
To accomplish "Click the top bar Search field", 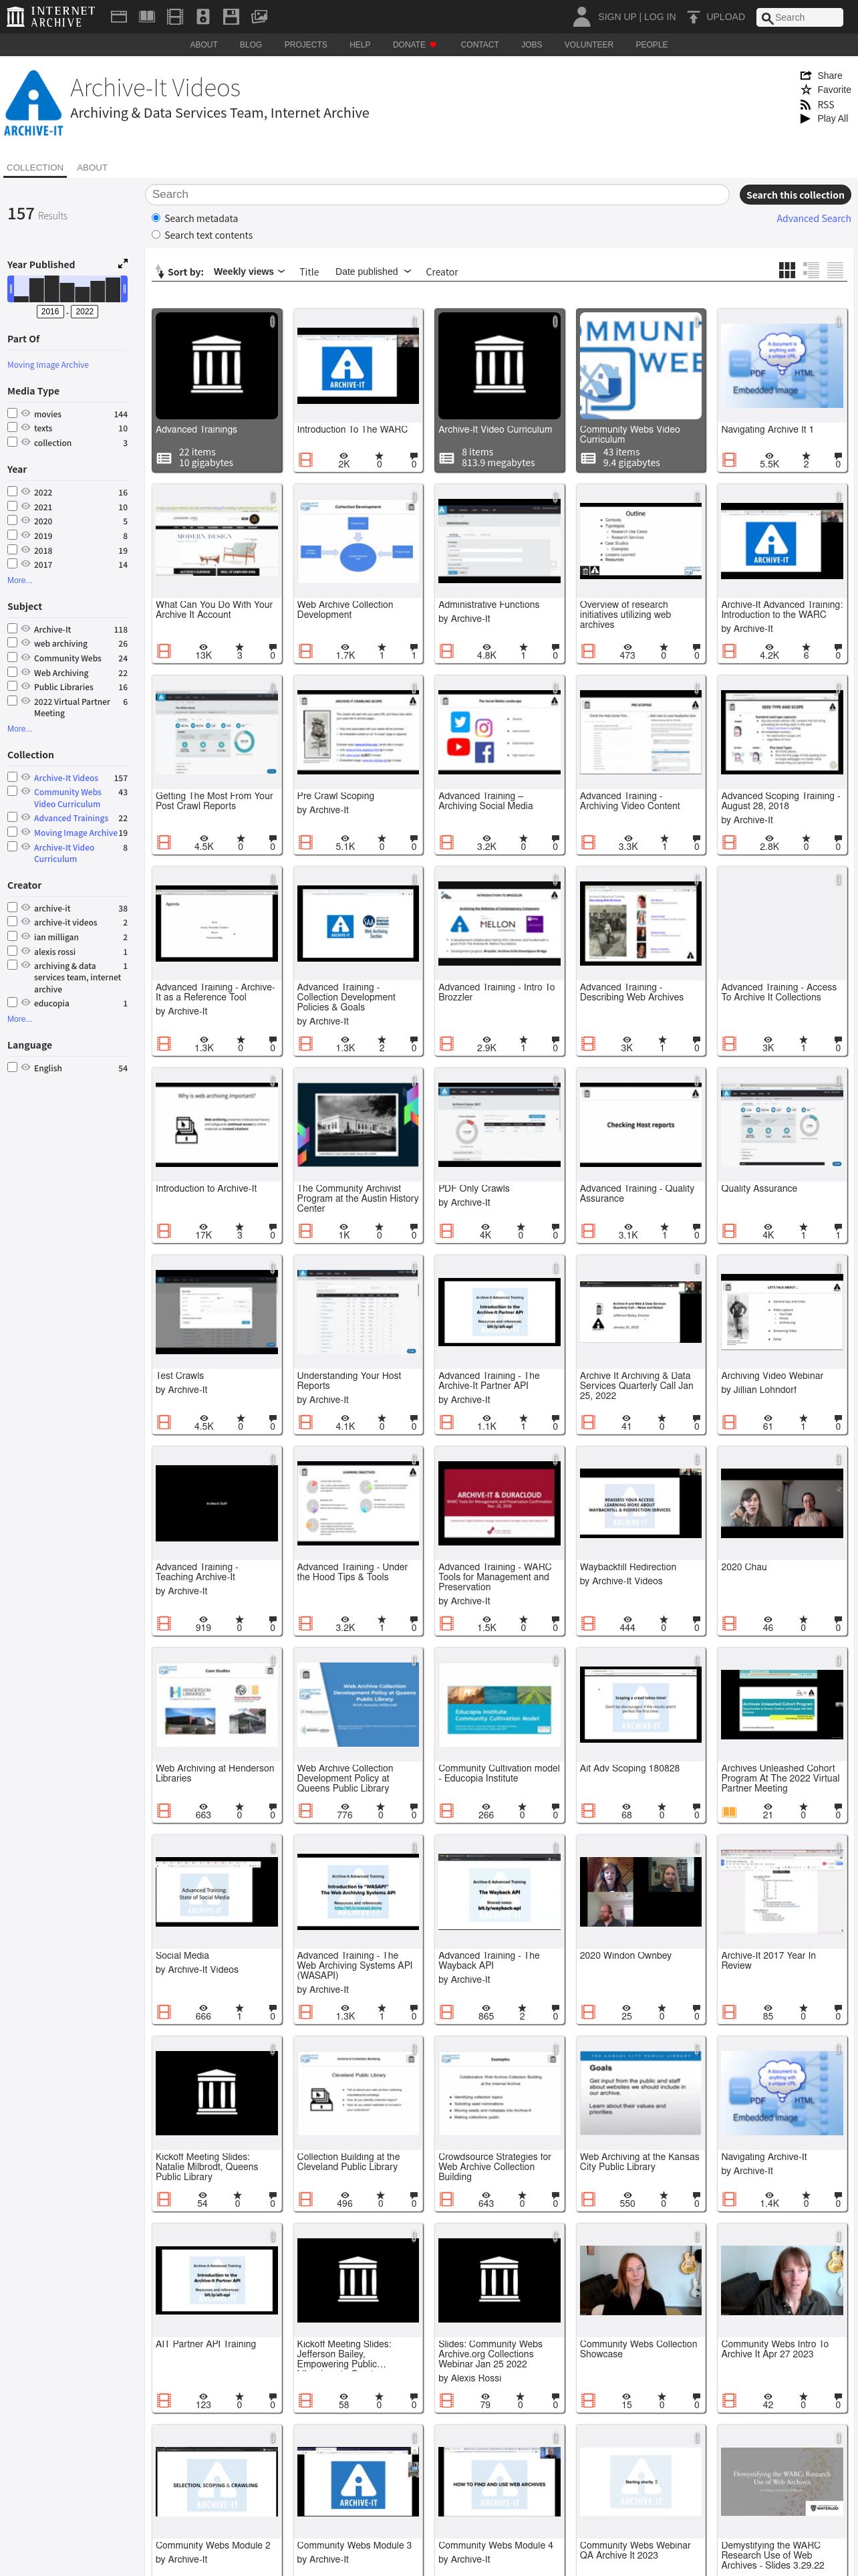I will [800, 17].
